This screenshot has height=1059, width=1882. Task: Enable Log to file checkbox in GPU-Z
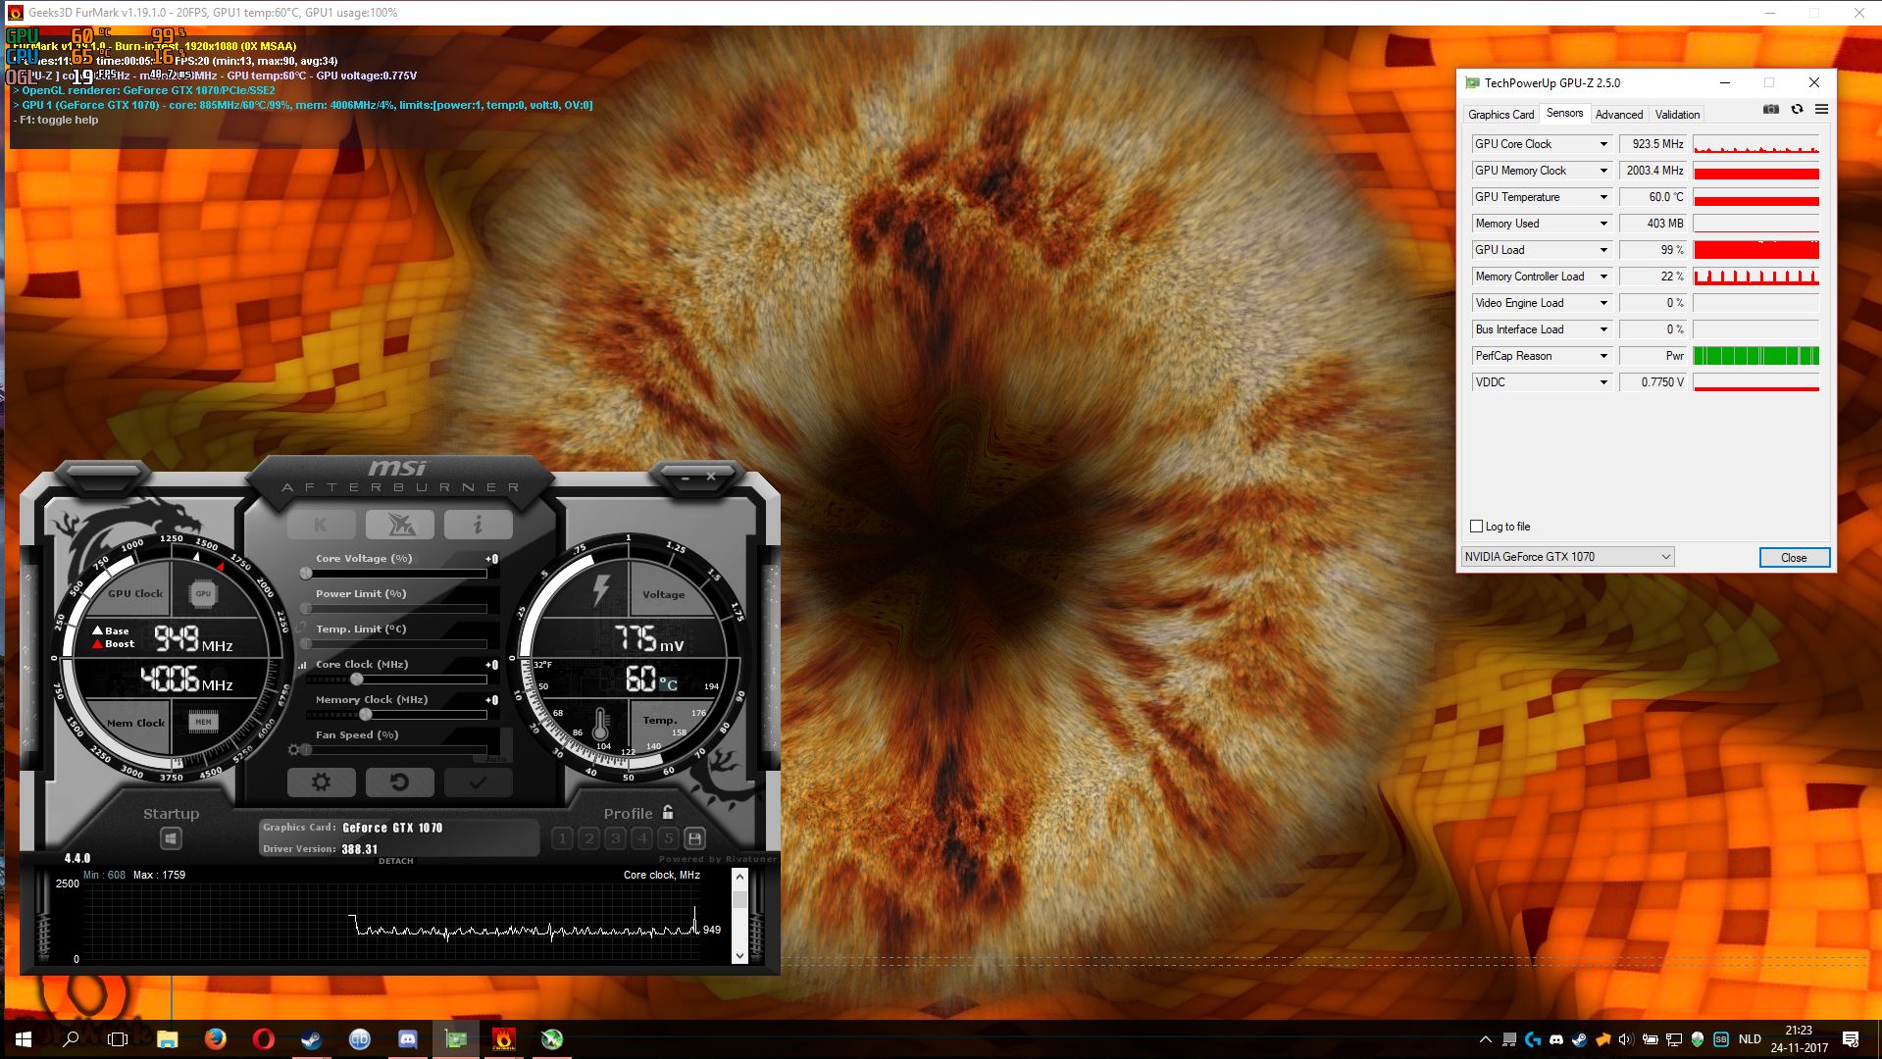(1476, 527)
